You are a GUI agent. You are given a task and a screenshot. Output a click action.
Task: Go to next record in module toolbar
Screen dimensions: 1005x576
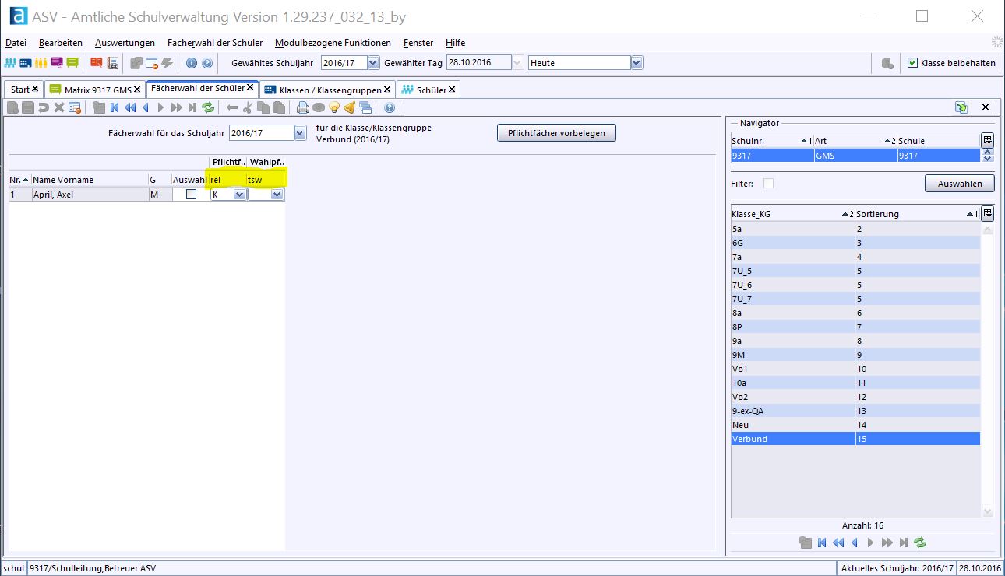coord(160,107)
